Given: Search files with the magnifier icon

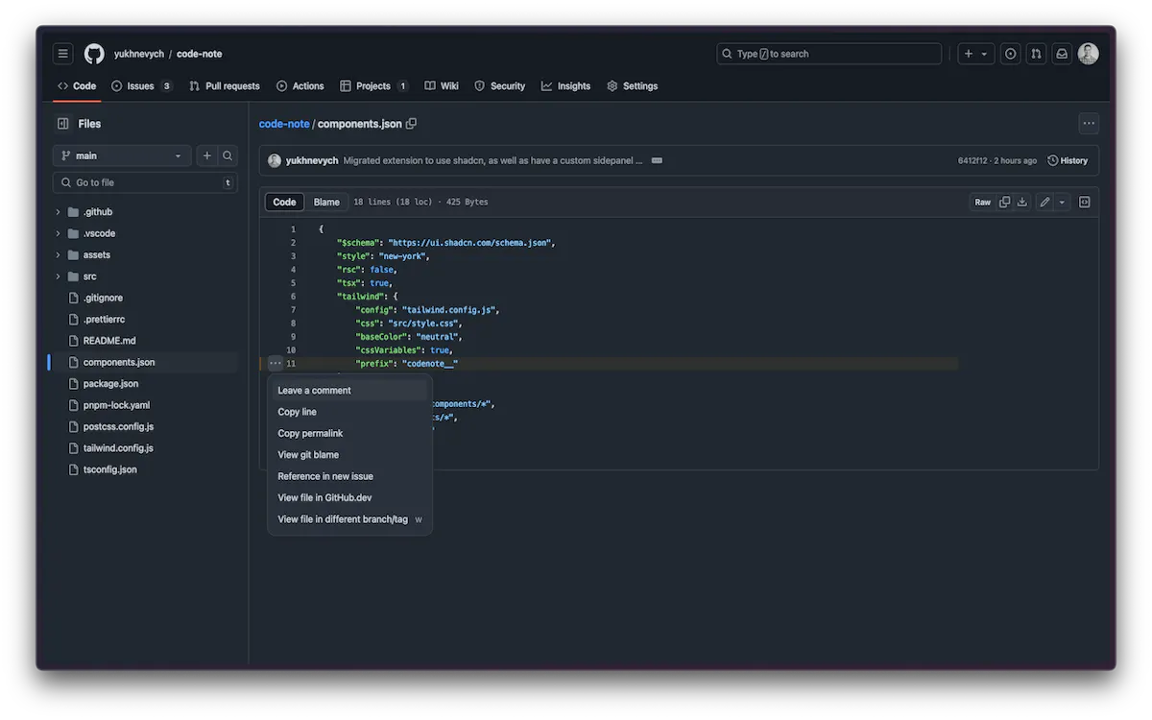Looking at the screenshot, I should pyautogui.click(x=228, y=156).
